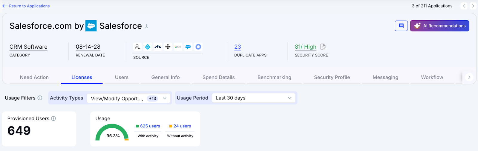Click the +13 activity types badge
Screen dimensions: 478x151
click(152, 98)
